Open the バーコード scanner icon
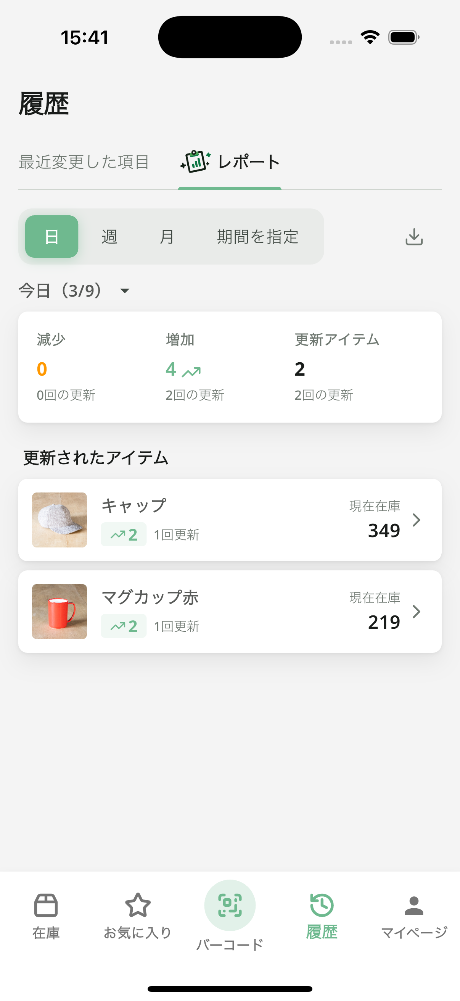Viewport: 460px width, 1001px height. click(x=230, y=906)
